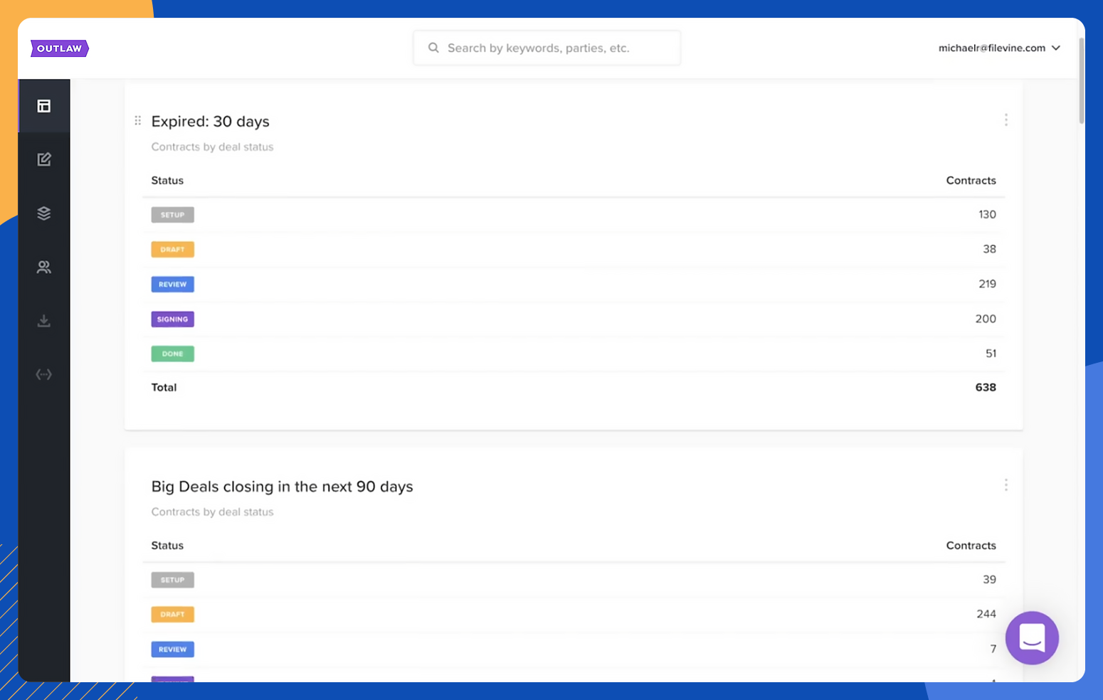
Task: Grab the drag handle beside Expired: 30 days
Action: tap(137, 120)
